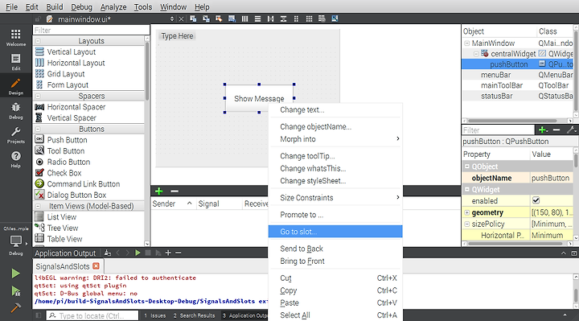This screenshot has width=579, height=321.
Task: Activate Edit Buddies mode in toolbar
Action: point(219,19)
